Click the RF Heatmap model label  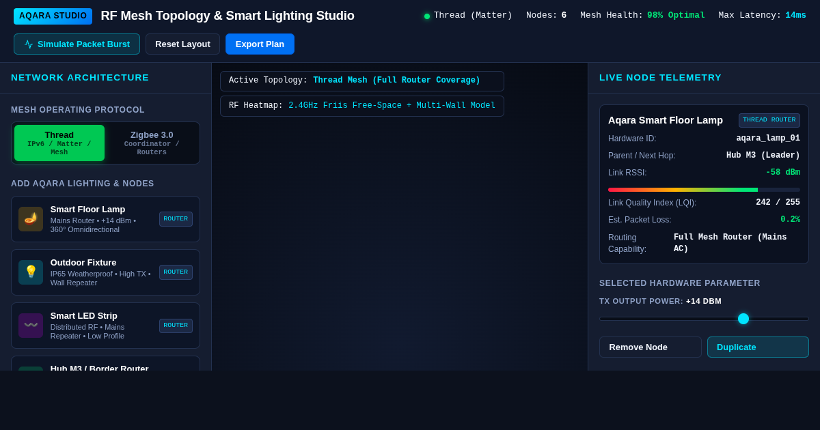point(362,106)
